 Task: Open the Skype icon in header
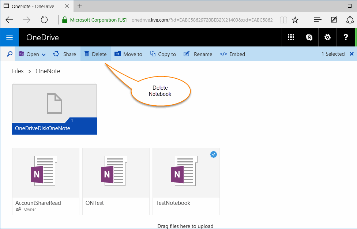309,37
